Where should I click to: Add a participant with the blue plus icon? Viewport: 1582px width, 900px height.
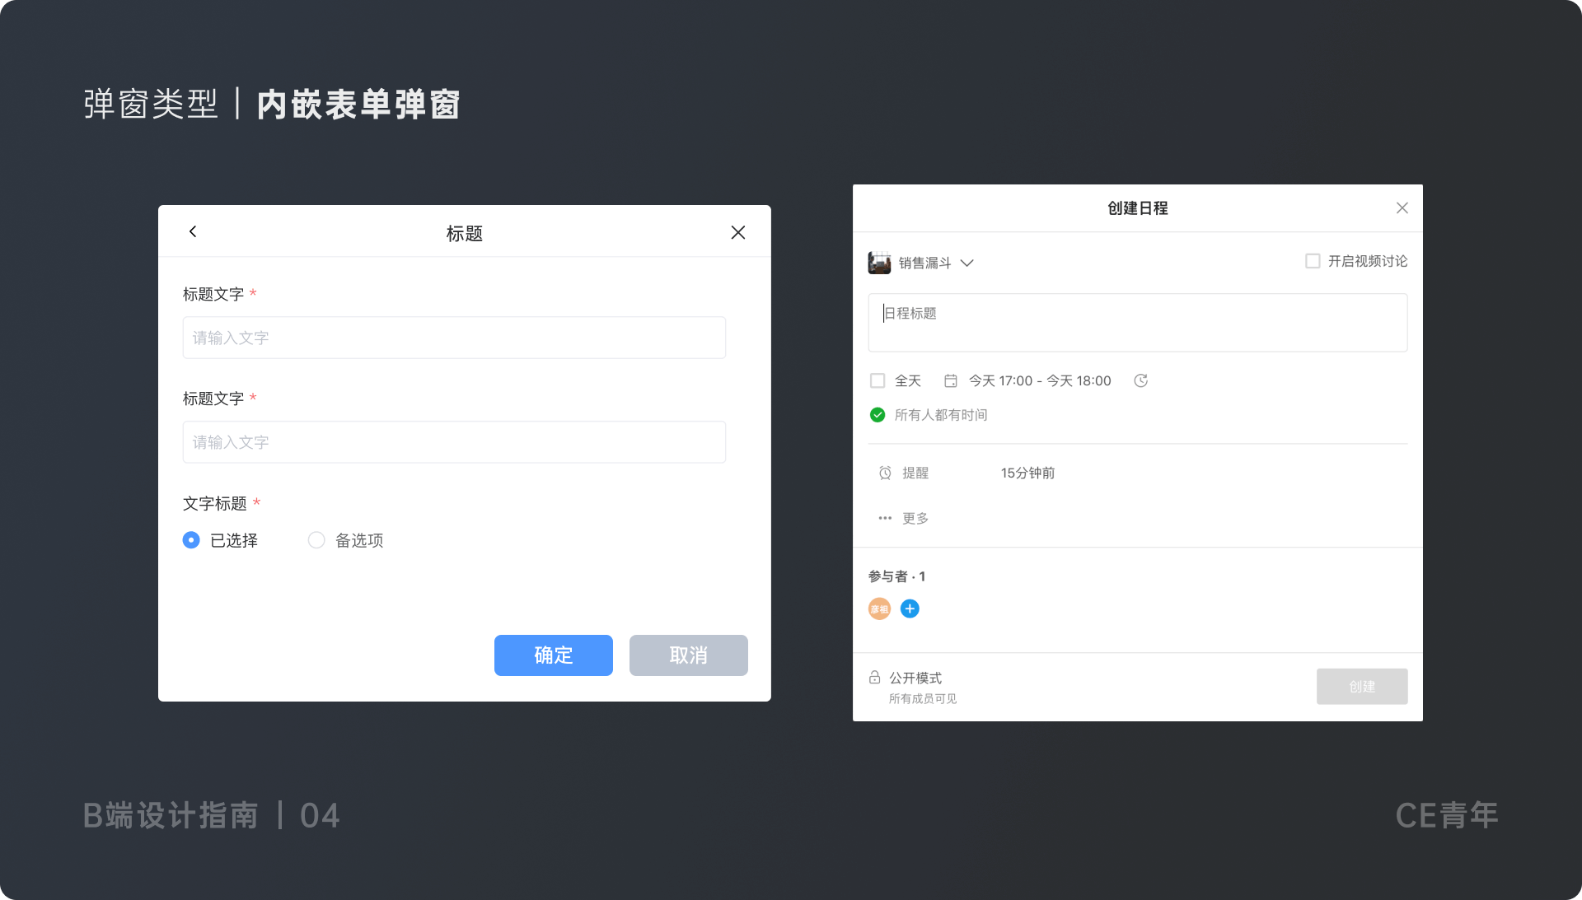(910, 609)
